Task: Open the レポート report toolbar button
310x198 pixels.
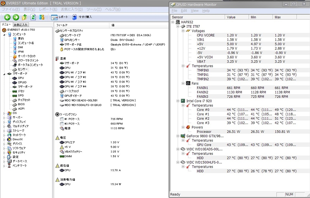Action: click(60, 17)
